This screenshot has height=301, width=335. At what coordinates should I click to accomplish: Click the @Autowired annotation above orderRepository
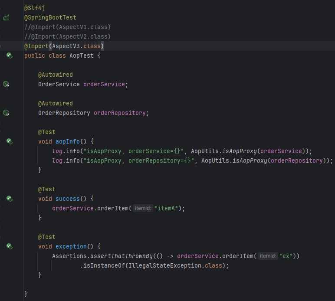coord(56,103)
